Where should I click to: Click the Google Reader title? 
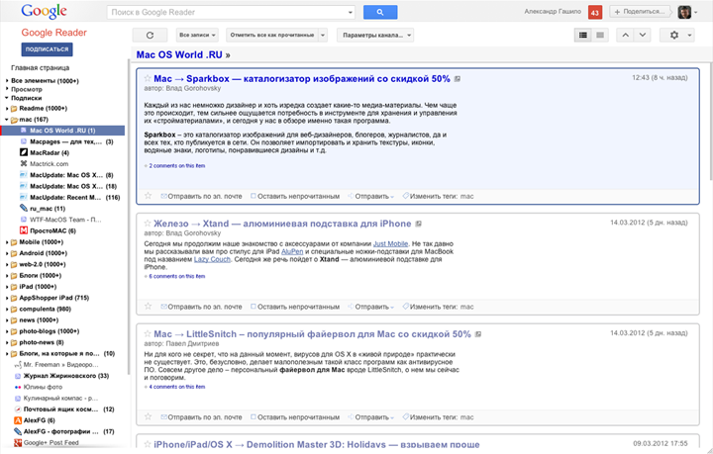coord(54,33)
